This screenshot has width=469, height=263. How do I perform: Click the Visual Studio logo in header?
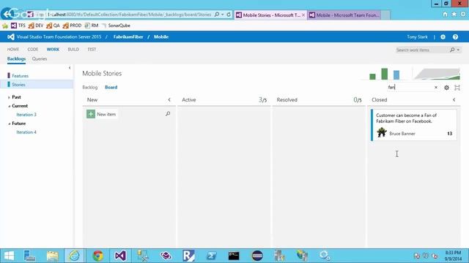pyautogui.click(x=11, y=37)
